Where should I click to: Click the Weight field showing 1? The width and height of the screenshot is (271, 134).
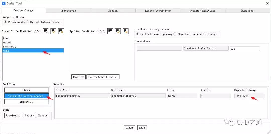pos(216,96)
